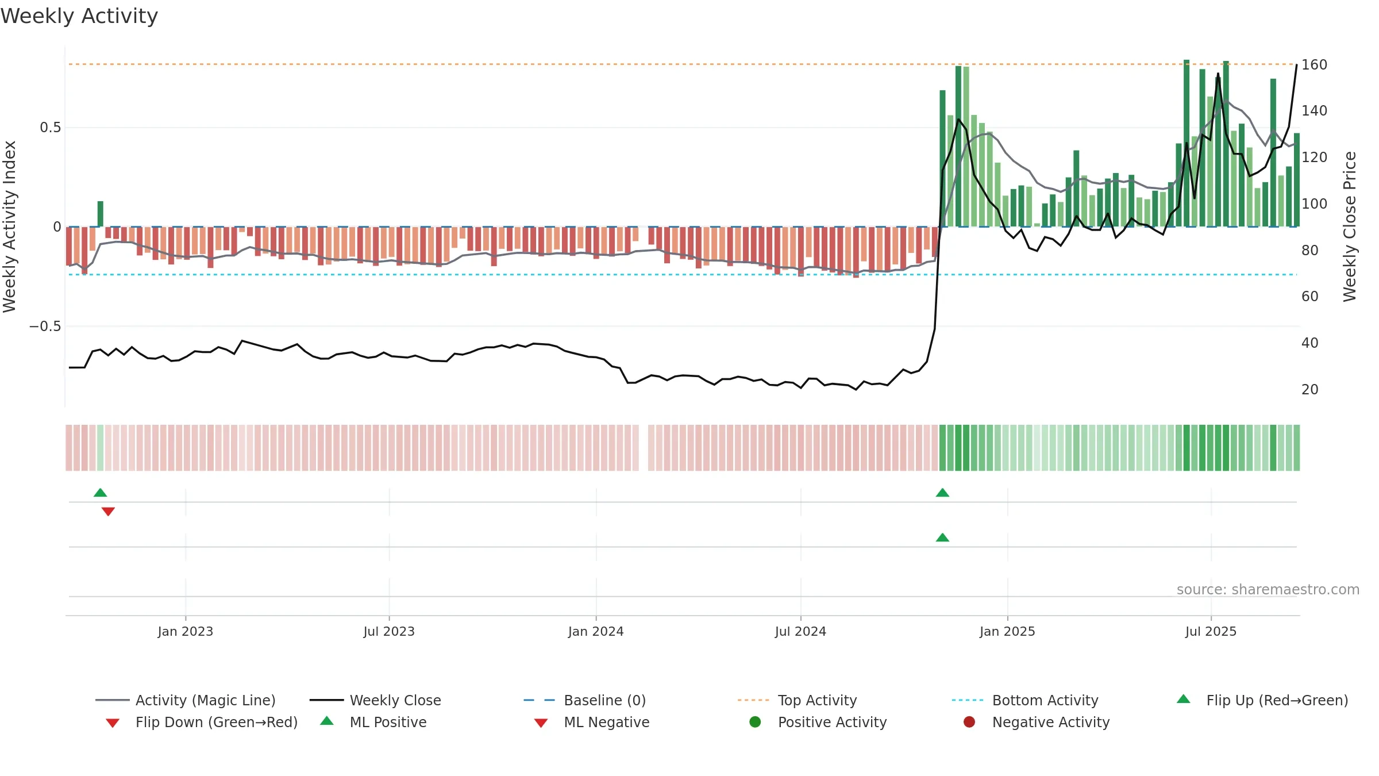Click the '100' price axis value
The height and width of the screenshot is (776, 1379).
pyautogui.click(x=1315, y=203)
